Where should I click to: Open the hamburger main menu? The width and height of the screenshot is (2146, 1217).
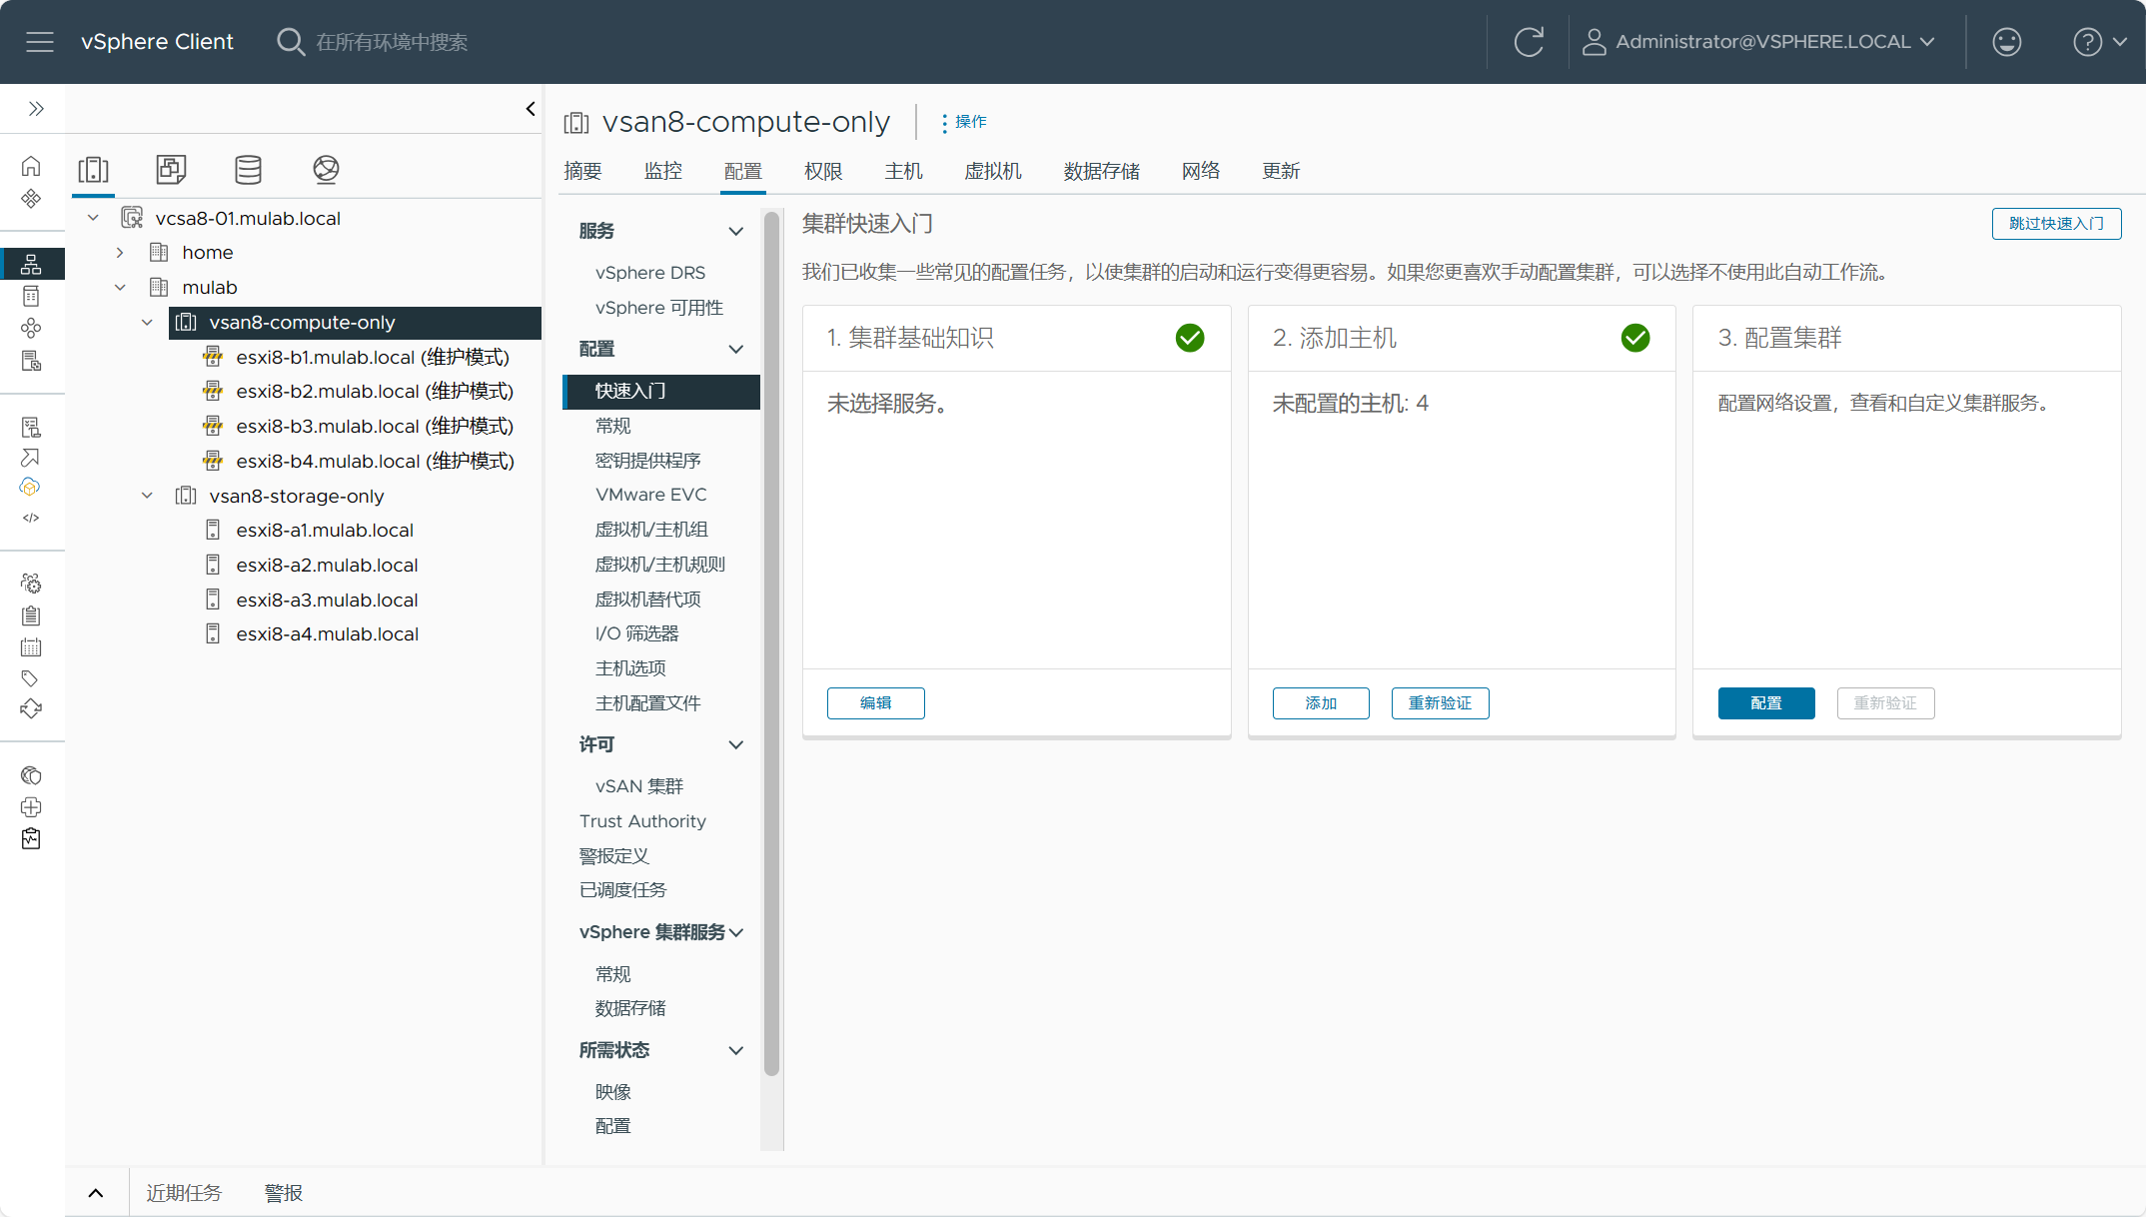coord(40,42)
